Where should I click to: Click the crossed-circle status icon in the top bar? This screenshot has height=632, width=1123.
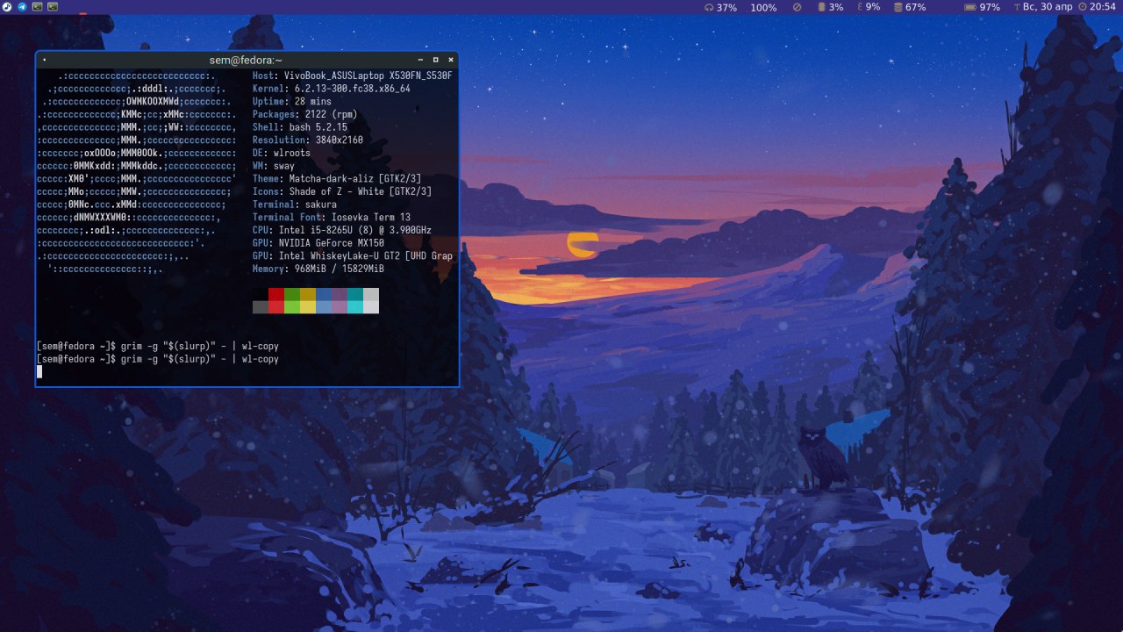pos(797,7)
